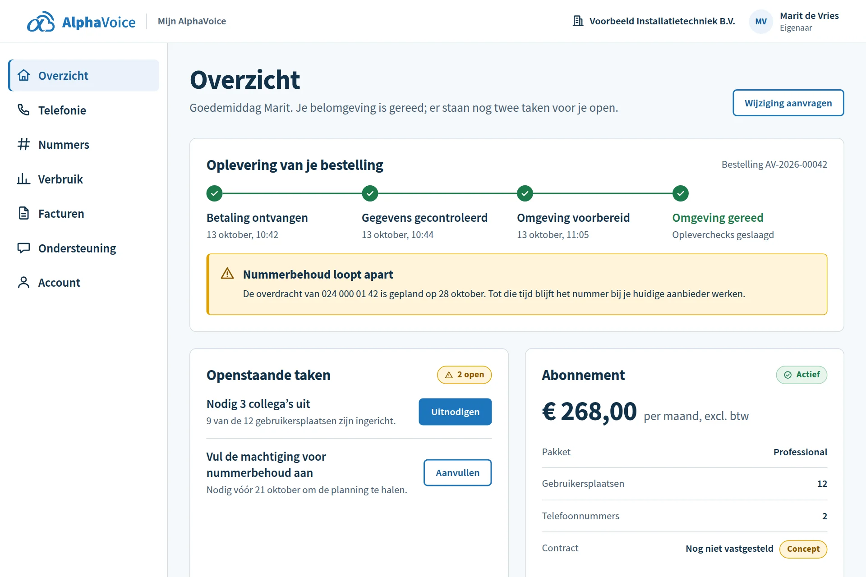Screen dimensions: 866x577
Task: Click the Opleverchecks geslaagd status text
Action: click(723, 234)
